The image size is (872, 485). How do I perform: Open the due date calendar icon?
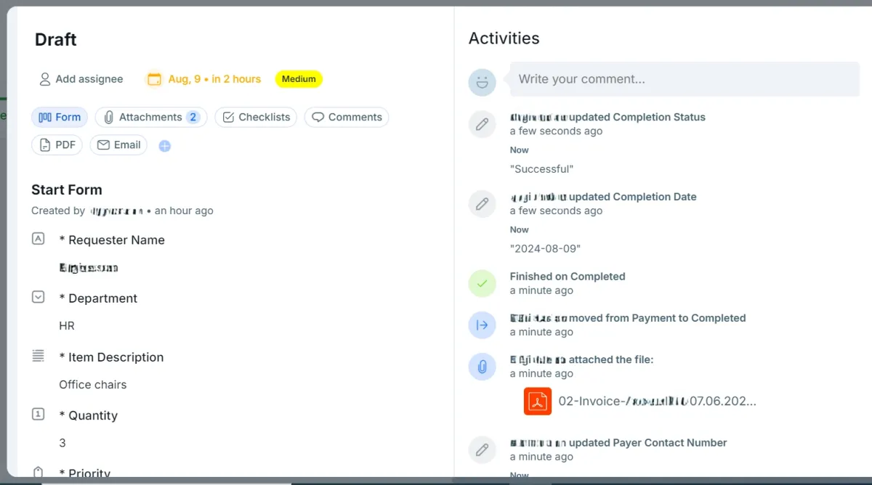(154, 79)
